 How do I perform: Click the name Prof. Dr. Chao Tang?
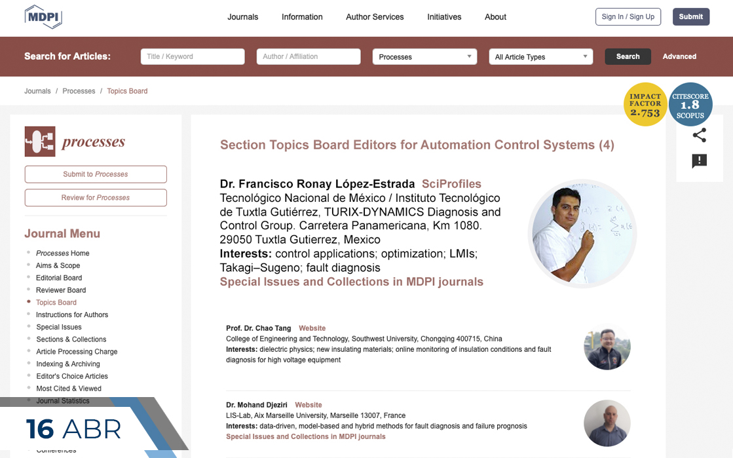point(259,328)
